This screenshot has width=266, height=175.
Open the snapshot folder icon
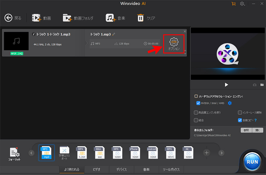click(x=262, y=85)
